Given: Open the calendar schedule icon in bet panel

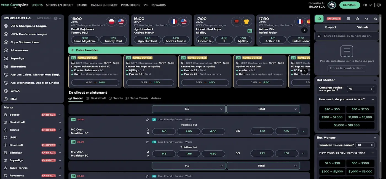Looking at the screenshot, I should click(x=348, y=19).
